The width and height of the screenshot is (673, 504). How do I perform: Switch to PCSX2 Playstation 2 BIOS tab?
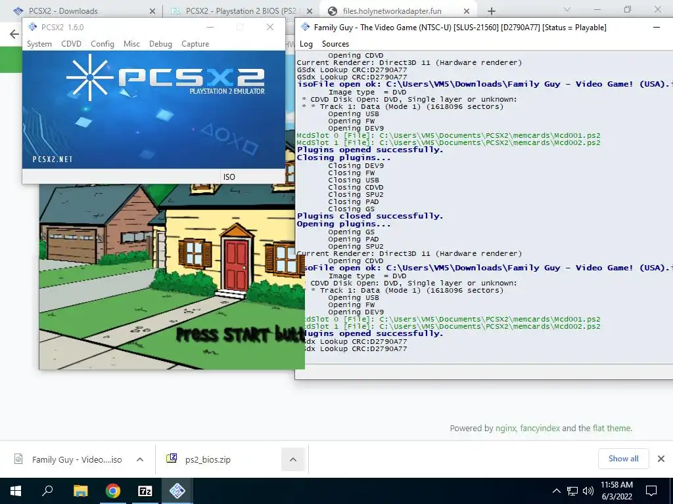tap(241, 10)
